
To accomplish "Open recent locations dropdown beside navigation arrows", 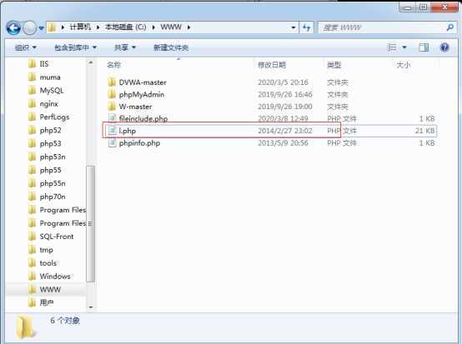I will click(x=41, y=28).
